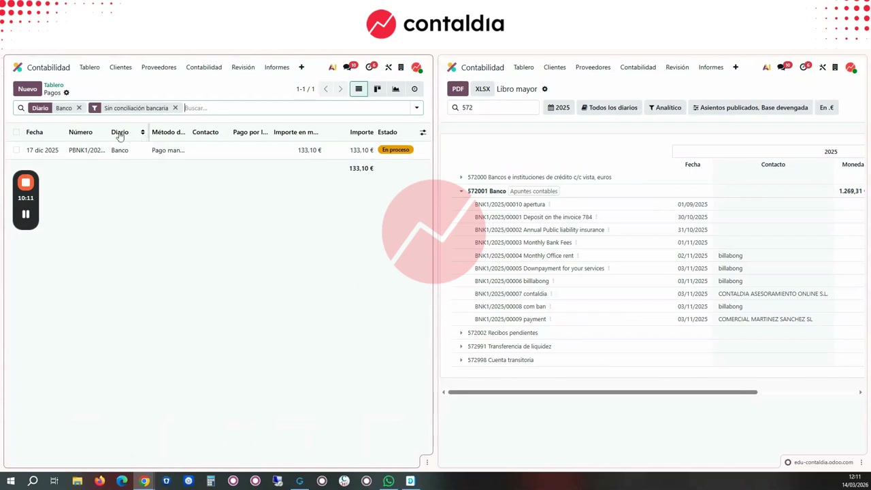
Task: Remove Sin conciliación bancaria filter
Action: click(x=175, y=108)
